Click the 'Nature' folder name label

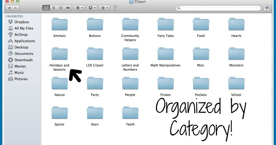point(59,95)
